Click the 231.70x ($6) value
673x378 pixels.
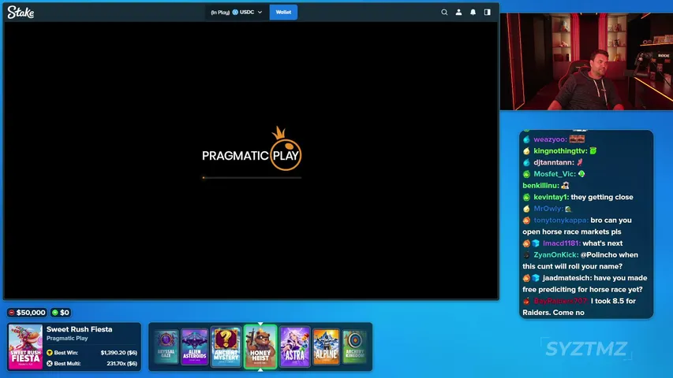point(122,363)
